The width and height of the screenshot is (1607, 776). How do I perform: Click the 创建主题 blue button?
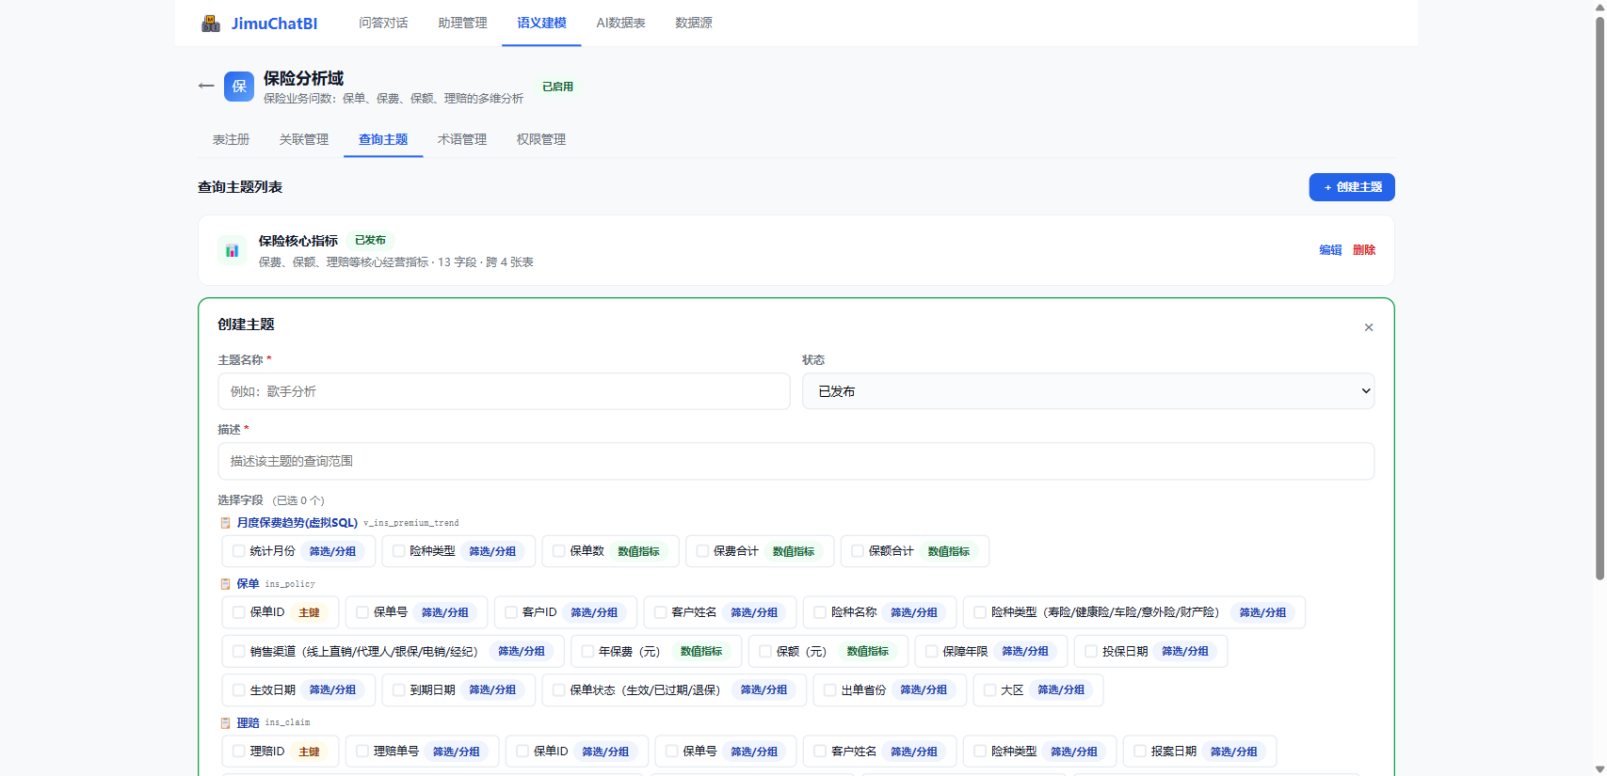1352,187
